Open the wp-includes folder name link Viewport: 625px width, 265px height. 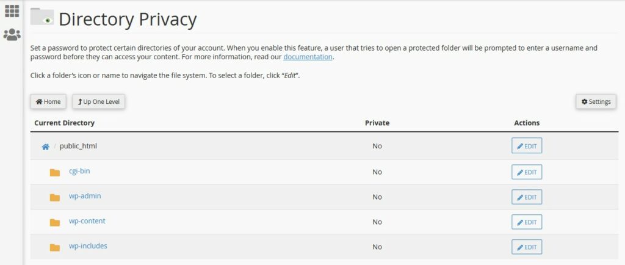(88, 246)
